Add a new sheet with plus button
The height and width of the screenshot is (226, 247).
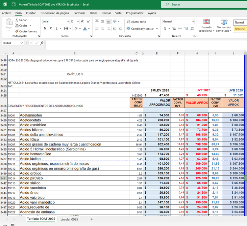91,219
